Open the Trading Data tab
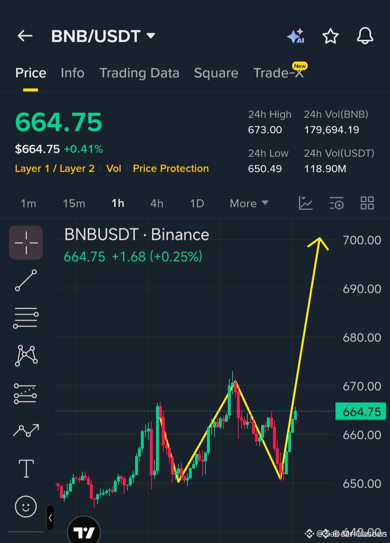Image resolution: width=390 pixels, height=543 pixels. point(139,73)
